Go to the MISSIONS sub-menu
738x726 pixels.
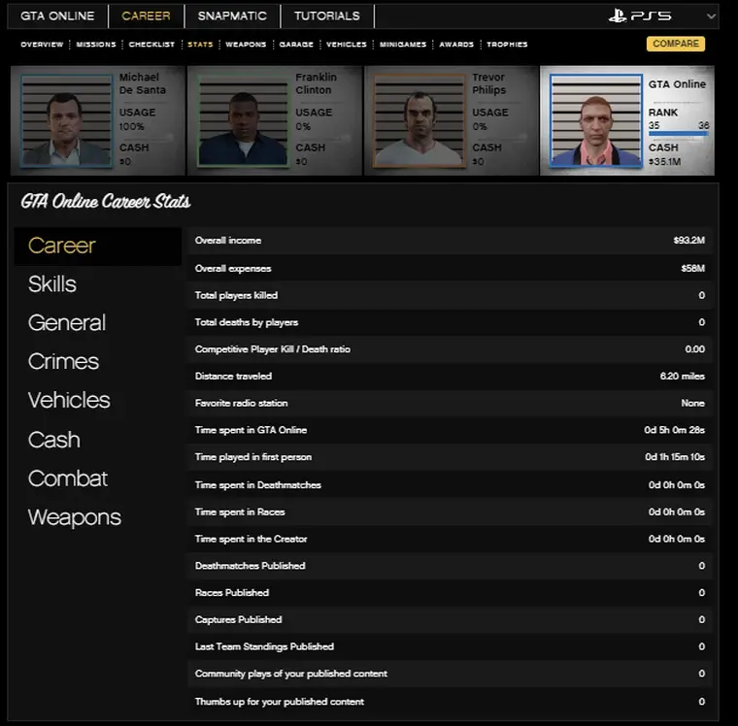tap(96, 45)
